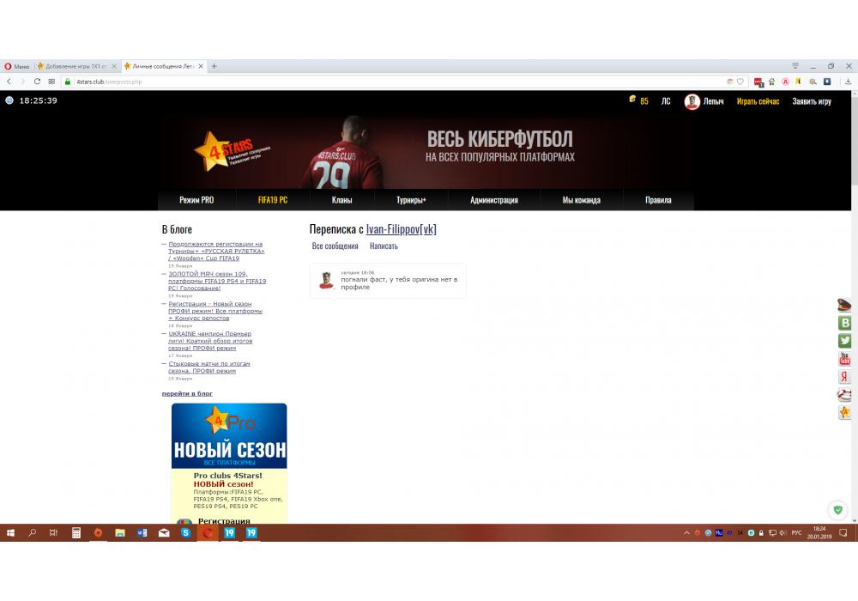Expand the hidden system tray icons arrow
This screenshot has height=601, width=858.
click(686, 533)
